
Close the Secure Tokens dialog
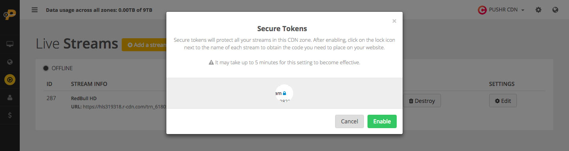(x=394, y=21)
